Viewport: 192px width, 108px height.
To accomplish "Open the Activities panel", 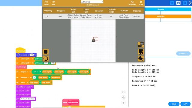I will pyautogui.click(x=132, y=3).
